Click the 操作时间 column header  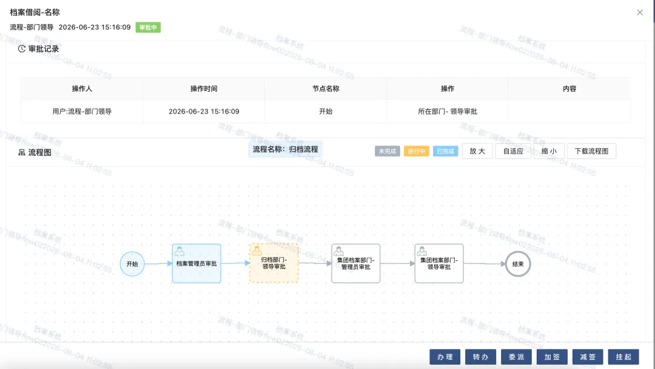tap(204, 89)
